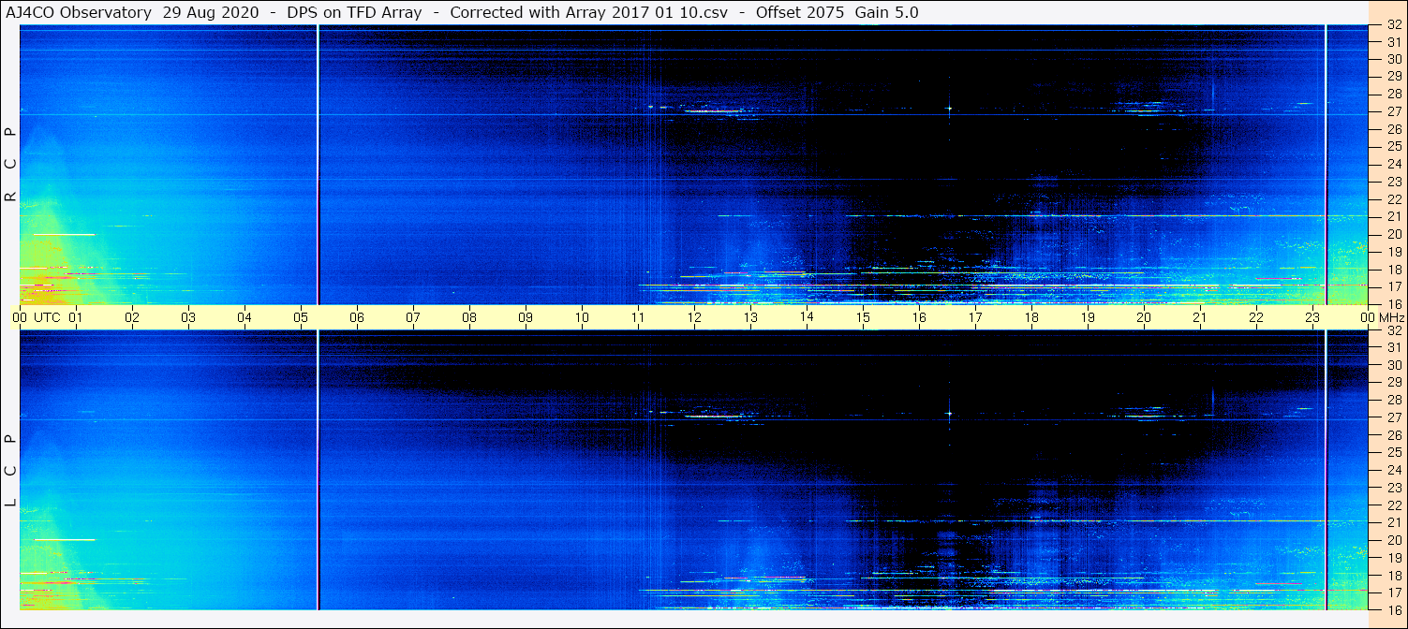This screenshot has height=629, width=1408.
Task: Click the bright star burst at 27 MHz in LCP
Action: tap(949, 413)
